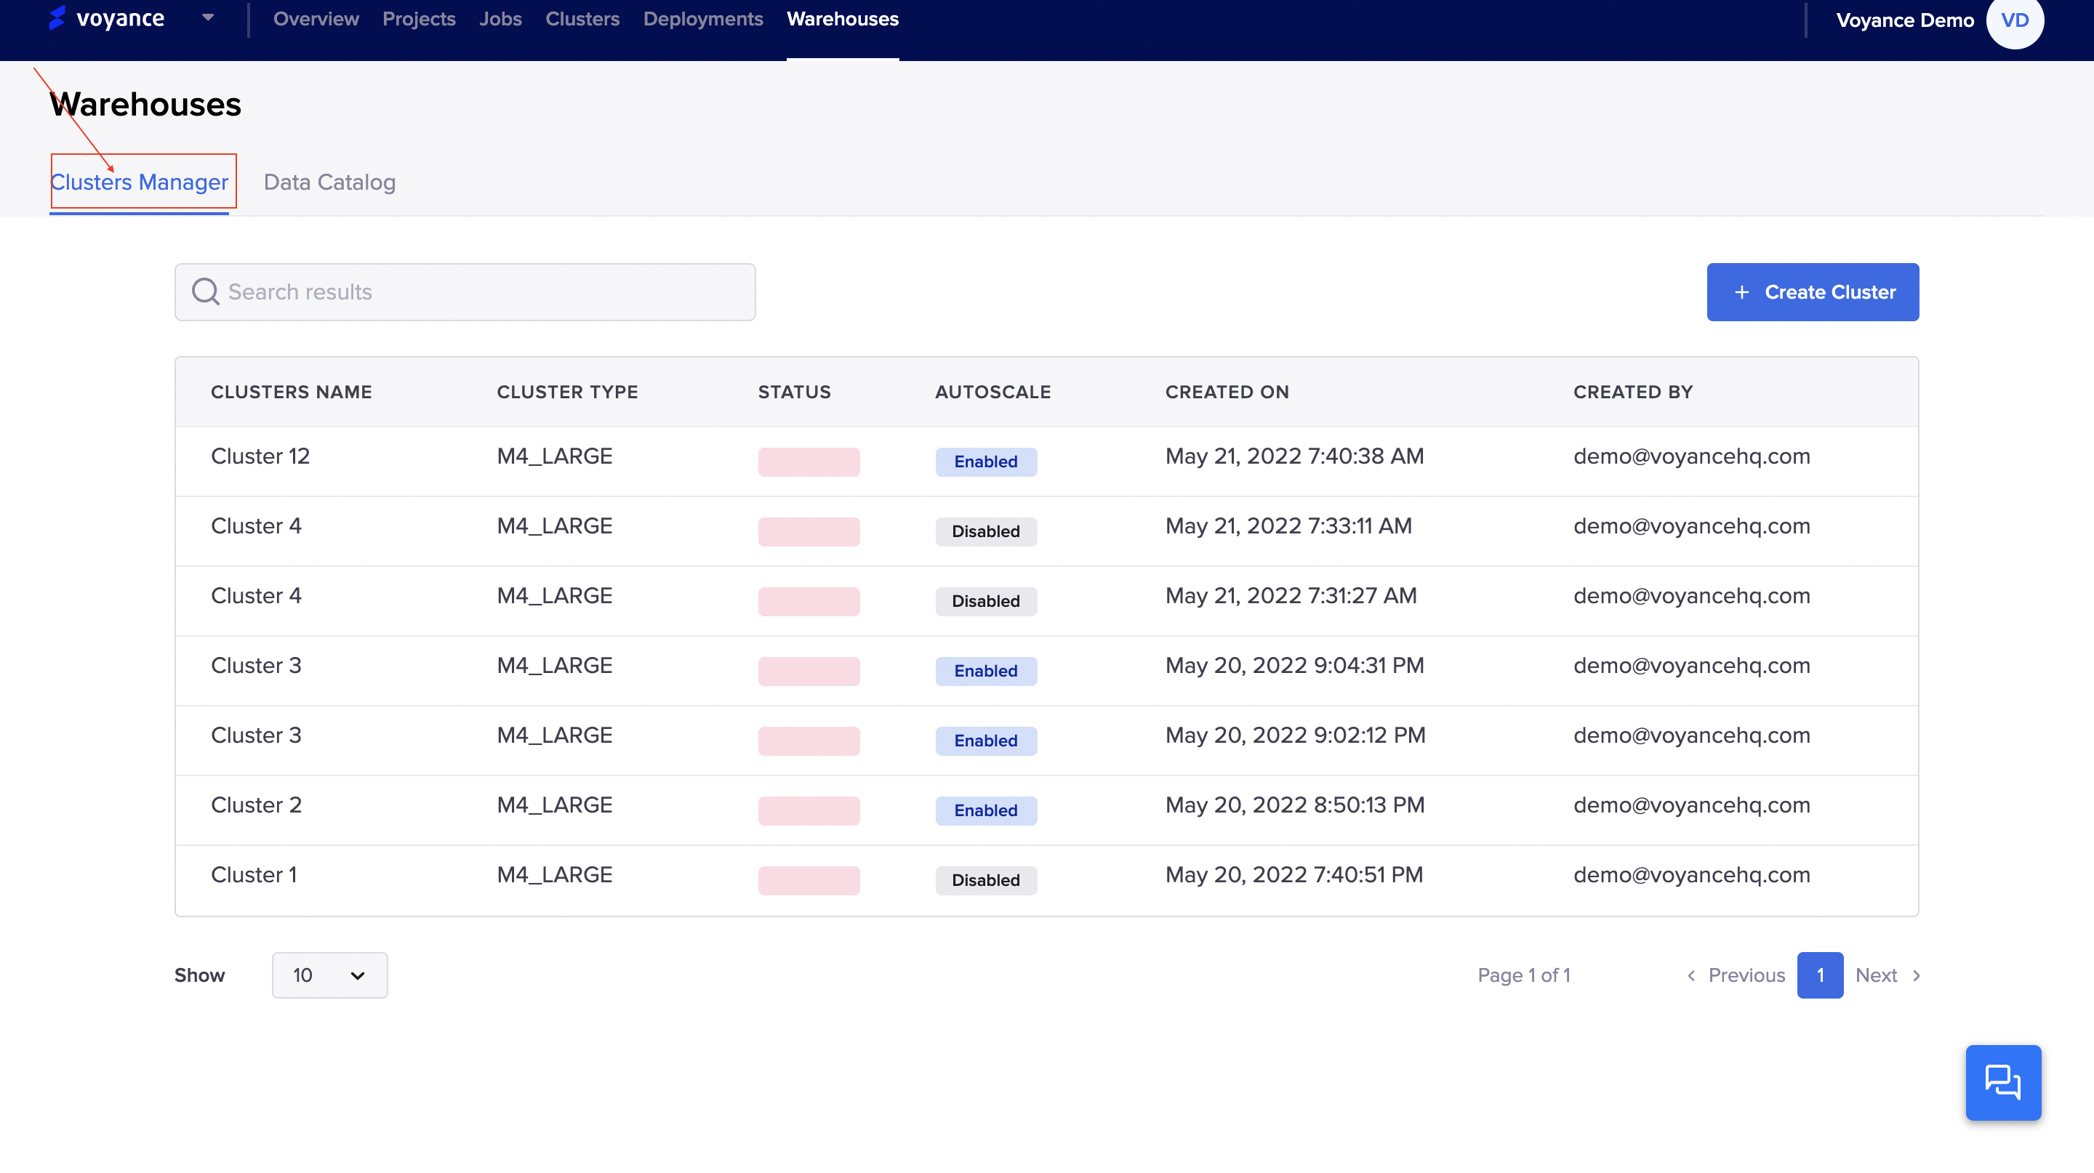Click Disabled autoscale badge for Cluster 1
The height and width of the screenshot is (1173, 2094).
(x=985, y=881)
